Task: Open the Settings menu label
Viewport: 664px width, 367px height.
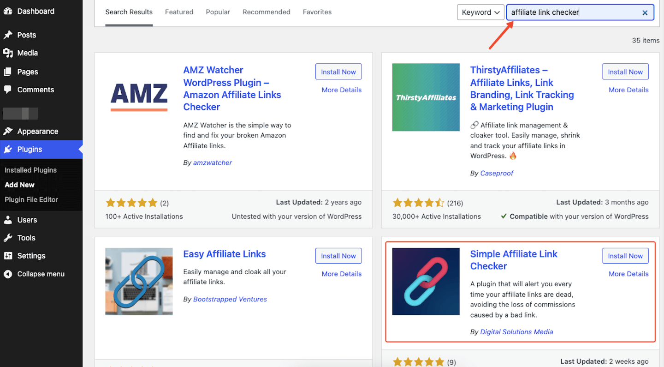Action: pos(31,256)
